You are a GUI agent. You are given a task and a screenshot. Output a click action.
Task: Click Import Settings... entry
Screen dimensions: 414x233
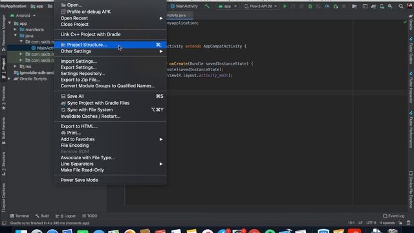click(111, 61)
